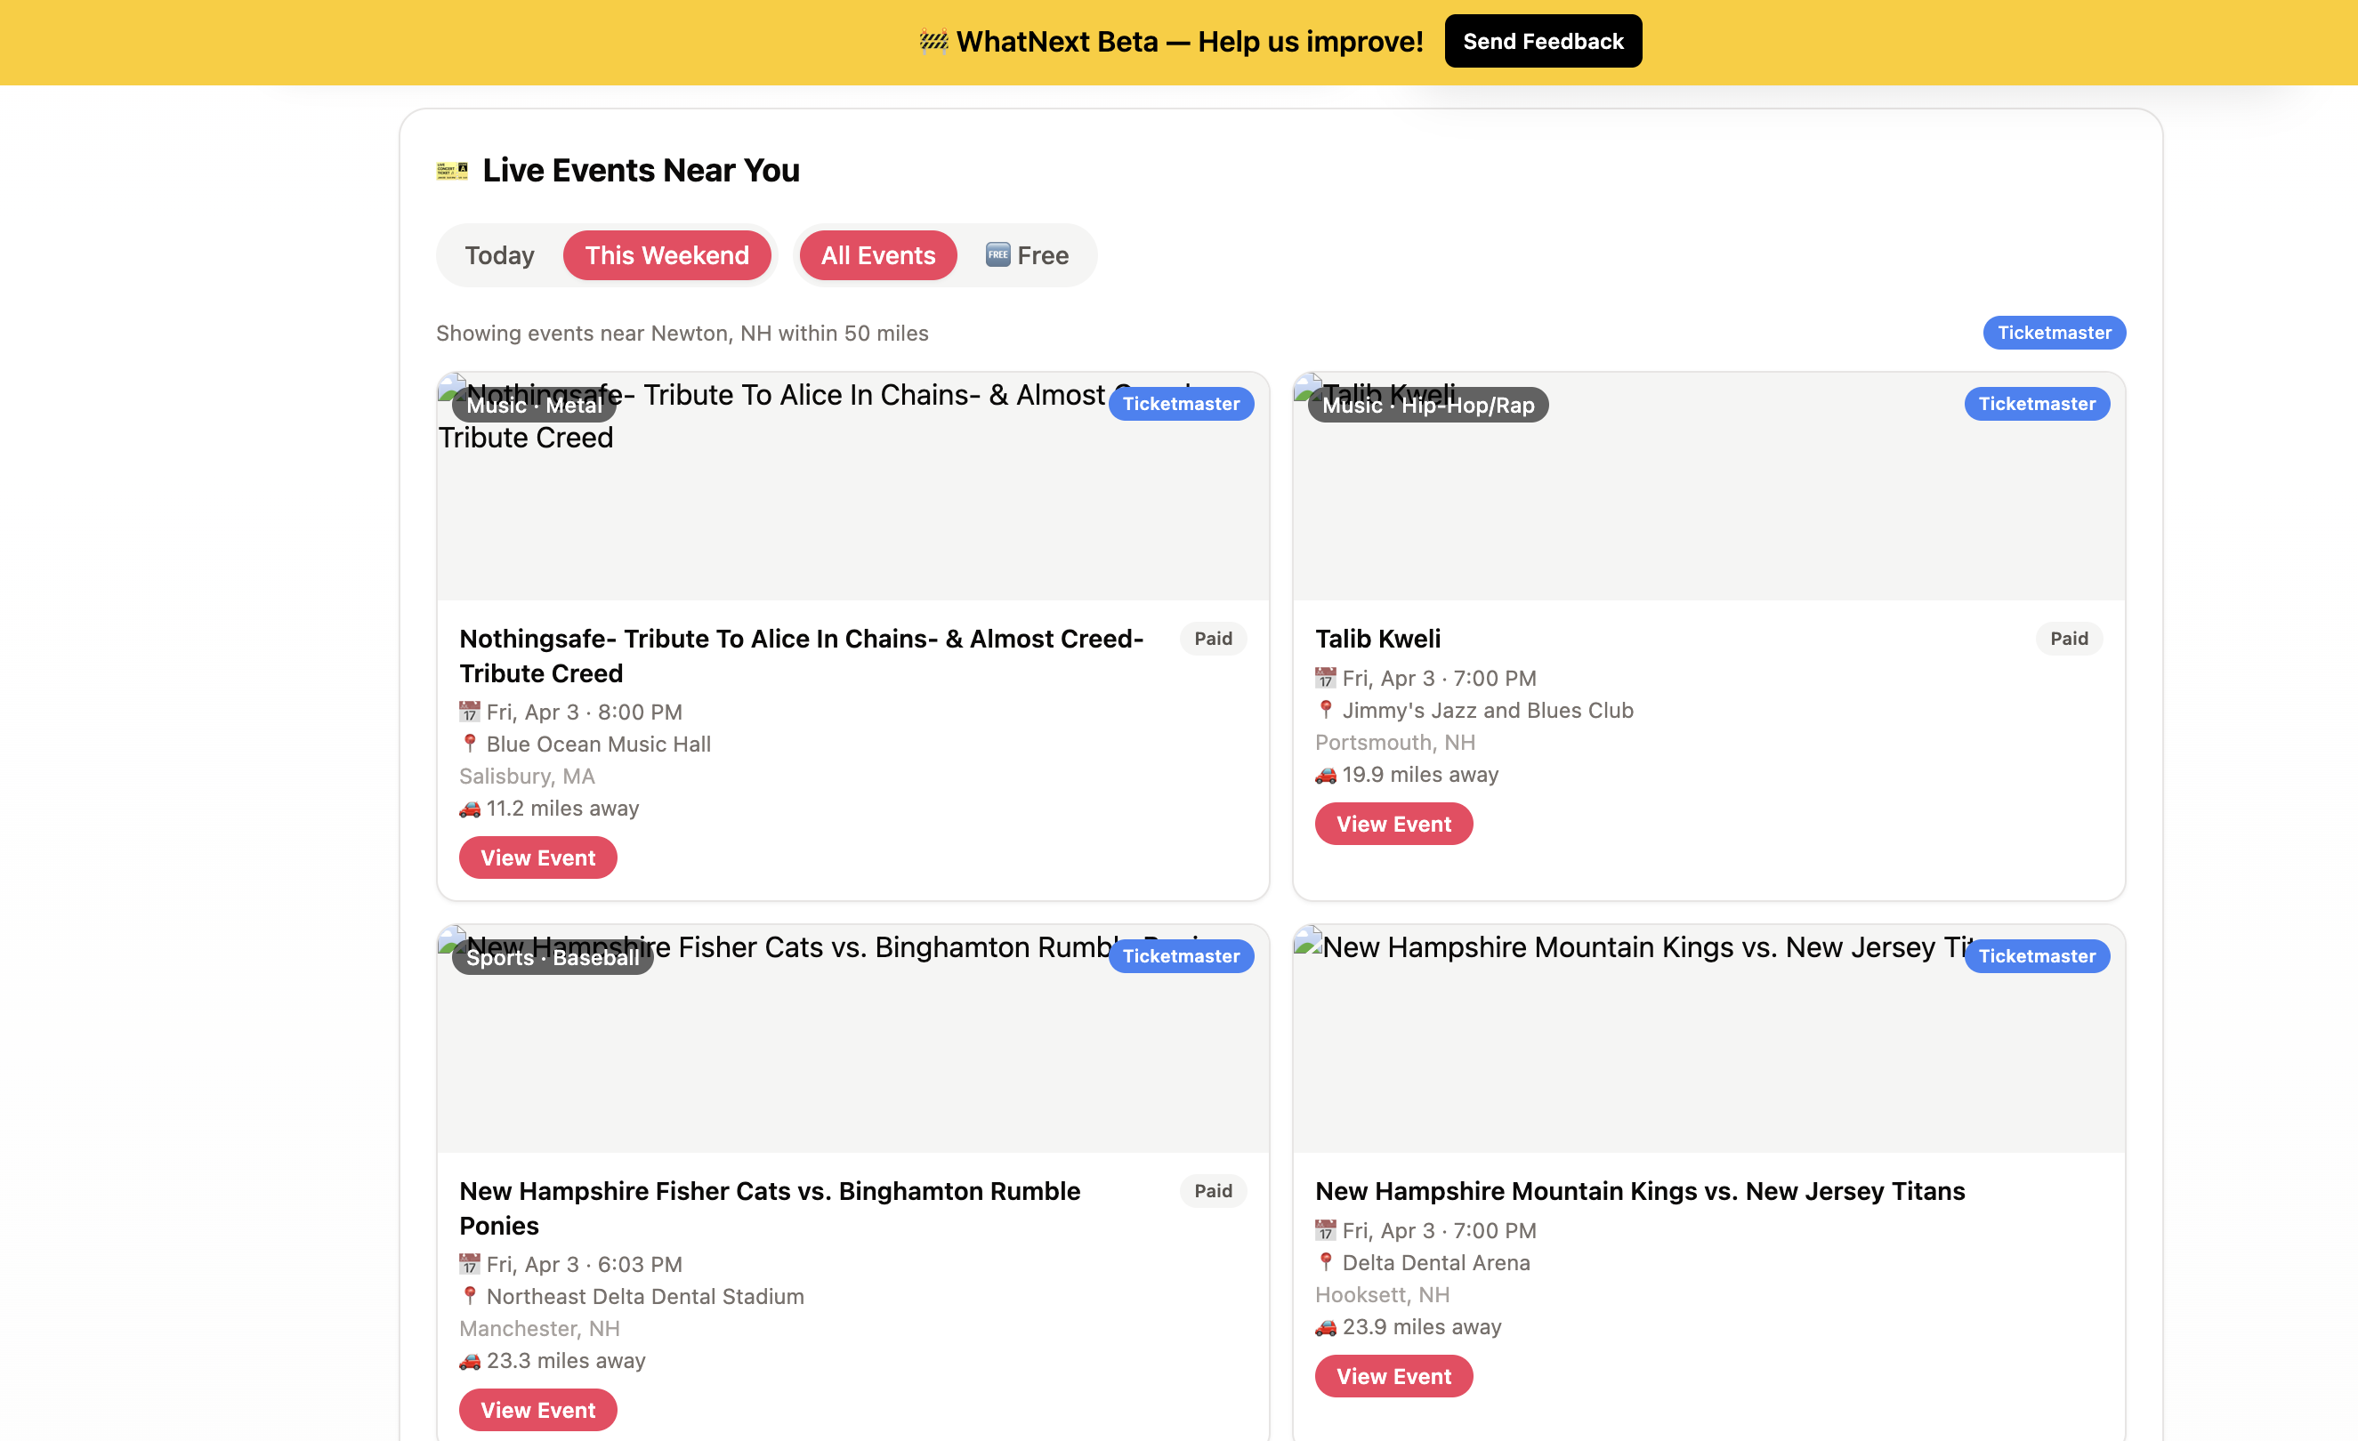Click the calendar icon on Fisher Cats card
Image resolution: width=2358 pixels, height=1441 pixels.
[x=469, y=1264]
